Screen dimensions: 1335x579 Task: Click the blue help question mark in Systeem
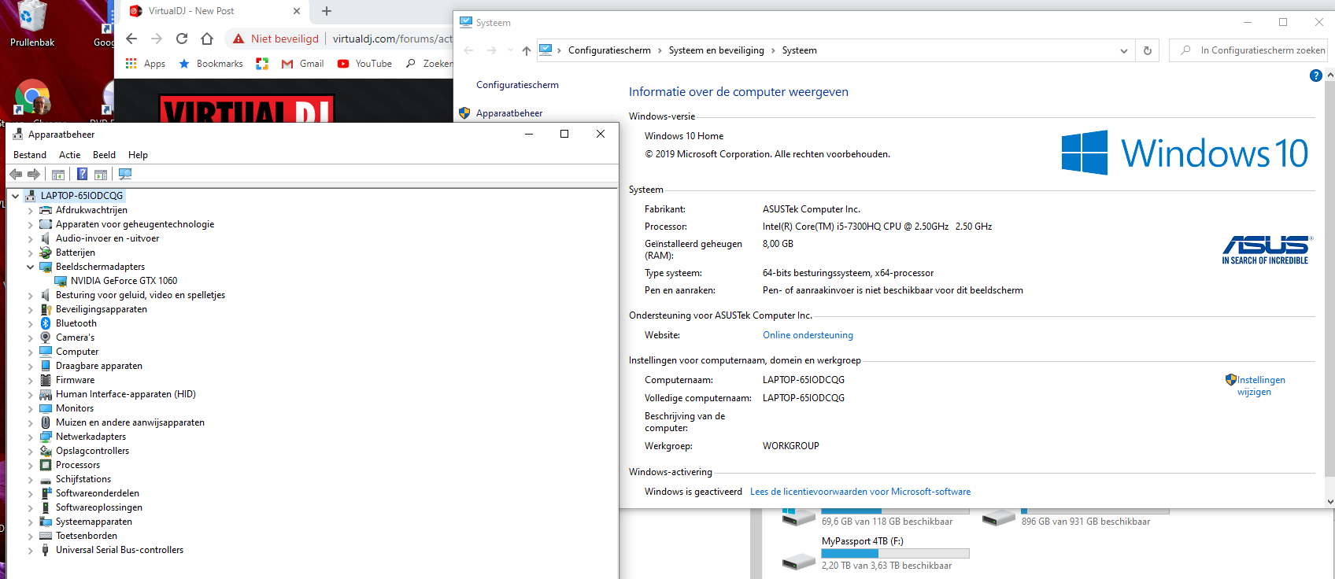click(x=1315, y=76)
